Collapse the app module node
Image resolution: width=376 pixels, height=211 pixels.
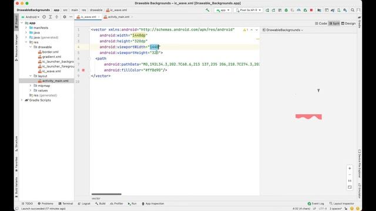tap(22, 23)
